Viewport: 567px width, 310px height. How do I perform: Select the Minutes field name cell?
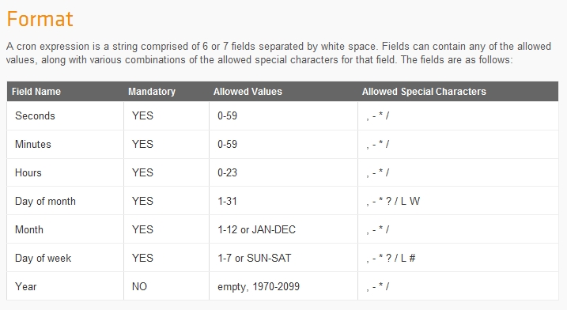coord(65,144)
